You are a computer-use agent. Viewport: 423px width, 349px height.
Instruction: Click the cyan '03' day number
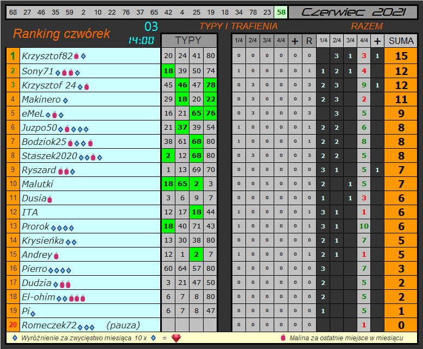coord(151,27)
